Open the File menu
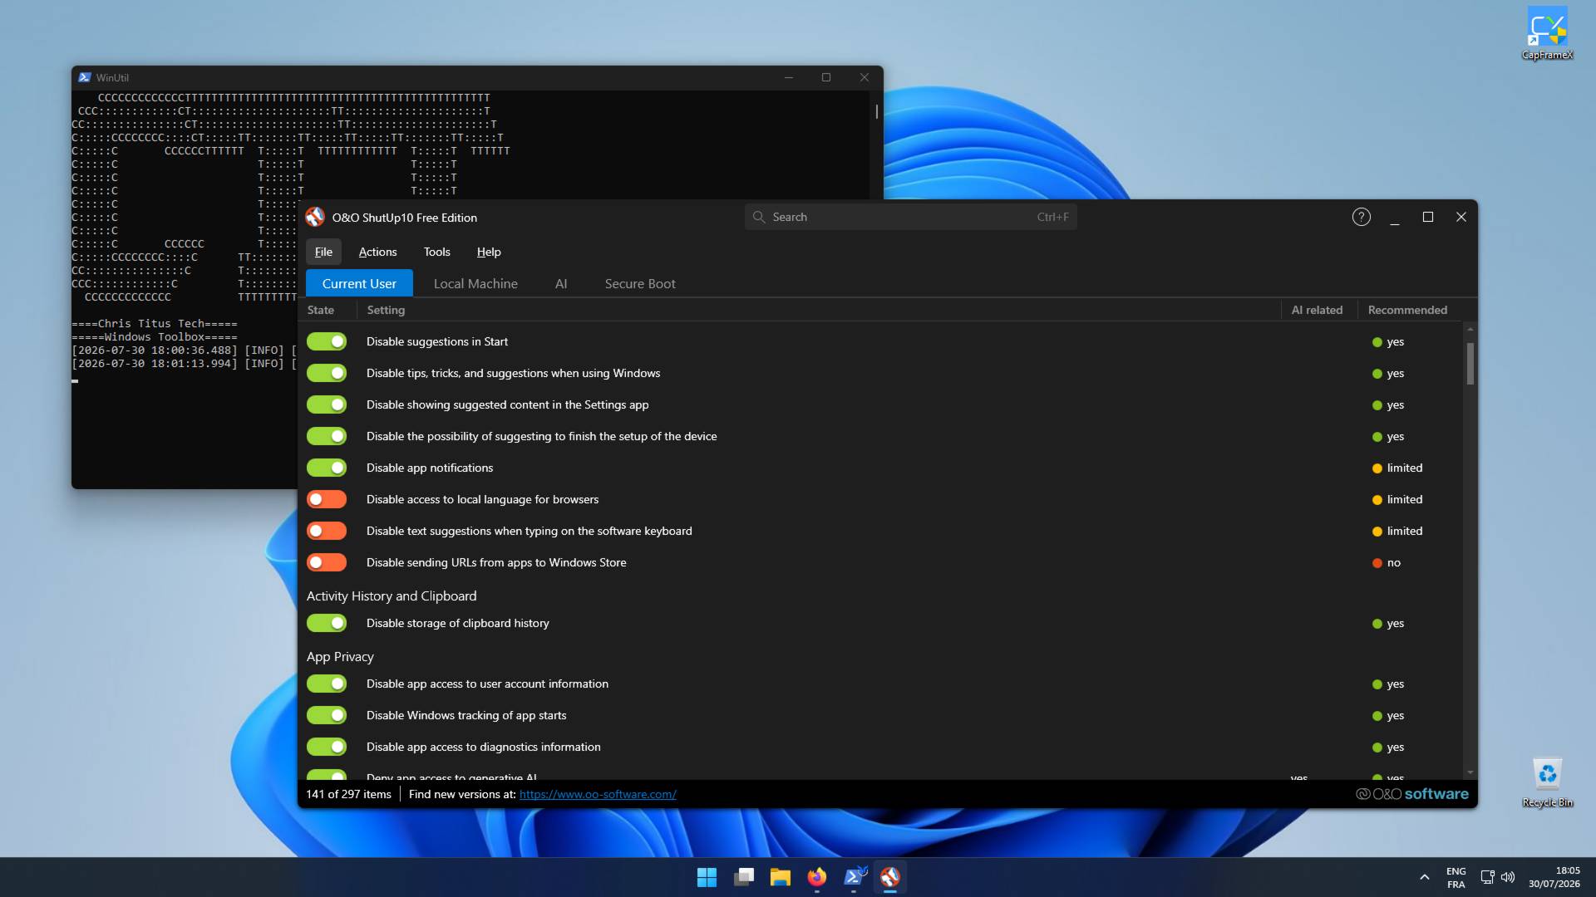Viewport: 1596px width, 897px height. click(x=323, y=252)
